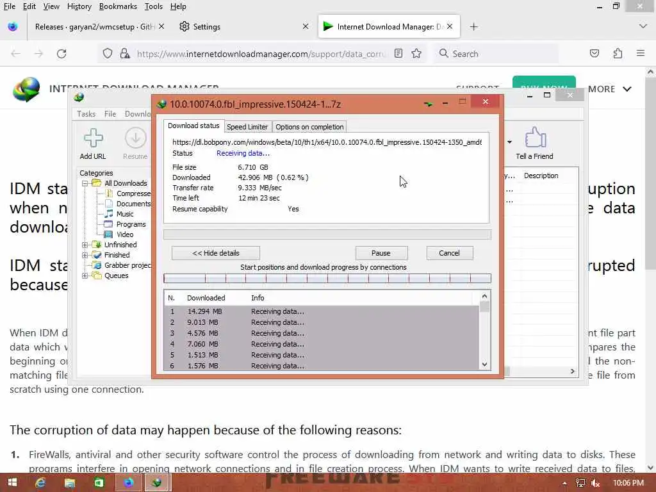The width and height of the screenshot is (656, 492).
Task: Click the IDM taskbar icon
Action: 156,483
